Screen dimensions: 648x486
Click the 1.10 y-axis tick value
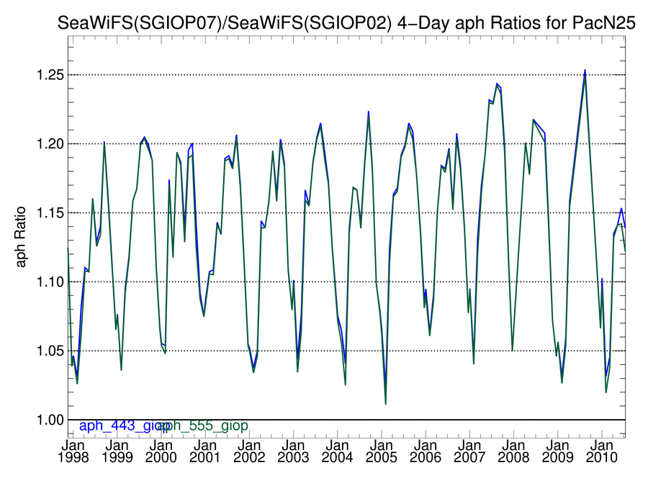pos(51,282)
